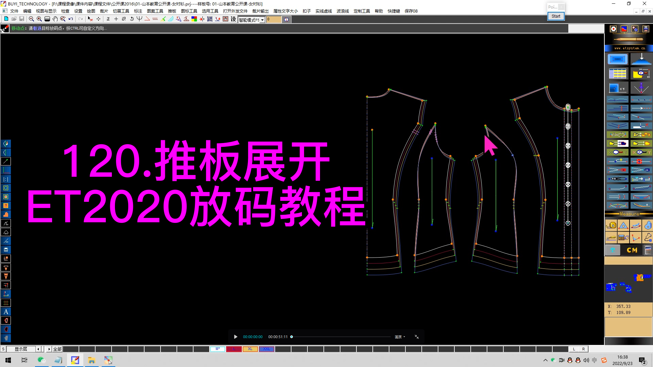The width and height of the screenshot is (653, 367).
Task: Click the Save floppy disk icon
Action: point(21,19)
